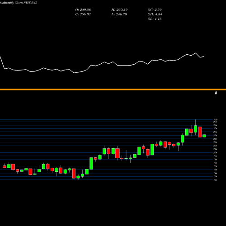Screen dimensions: 226x226
Task: Select the low value 'L: 246.70'
Action: [x=119, y=14]
